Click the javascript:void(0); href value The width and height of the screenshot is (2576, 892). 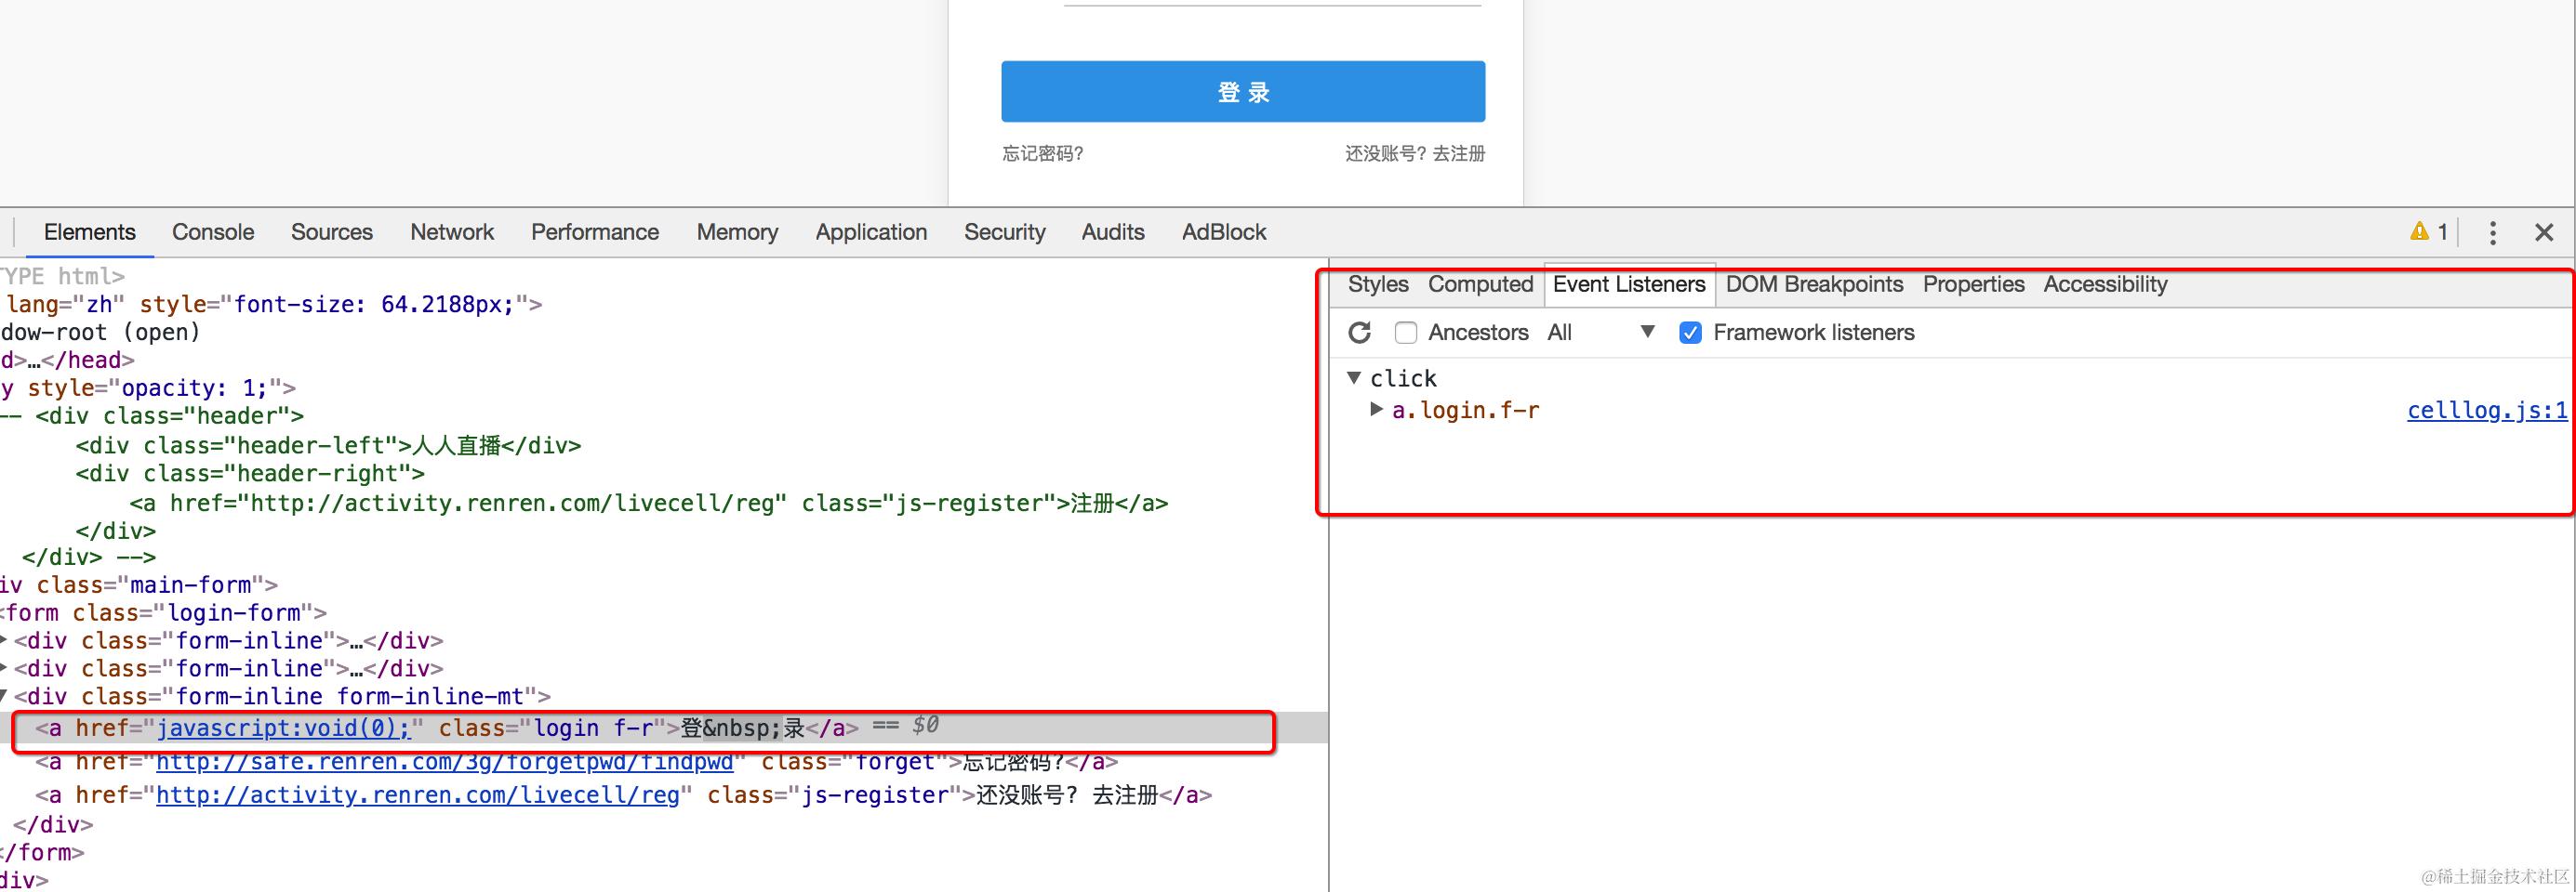284,728
